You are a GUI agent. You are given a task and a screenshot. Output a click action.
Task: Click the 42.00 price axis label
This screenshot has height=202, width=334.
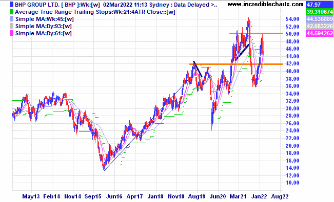click(292, 64)
